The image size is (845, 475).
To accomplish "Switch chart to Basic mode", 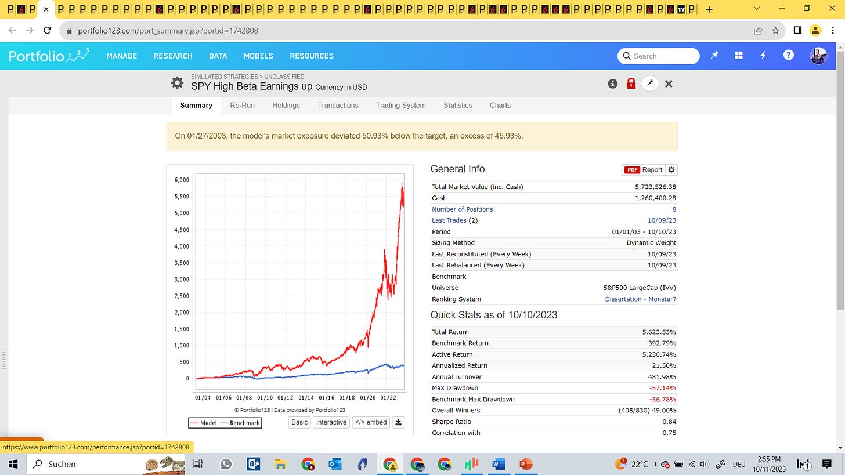I will 299,422.
